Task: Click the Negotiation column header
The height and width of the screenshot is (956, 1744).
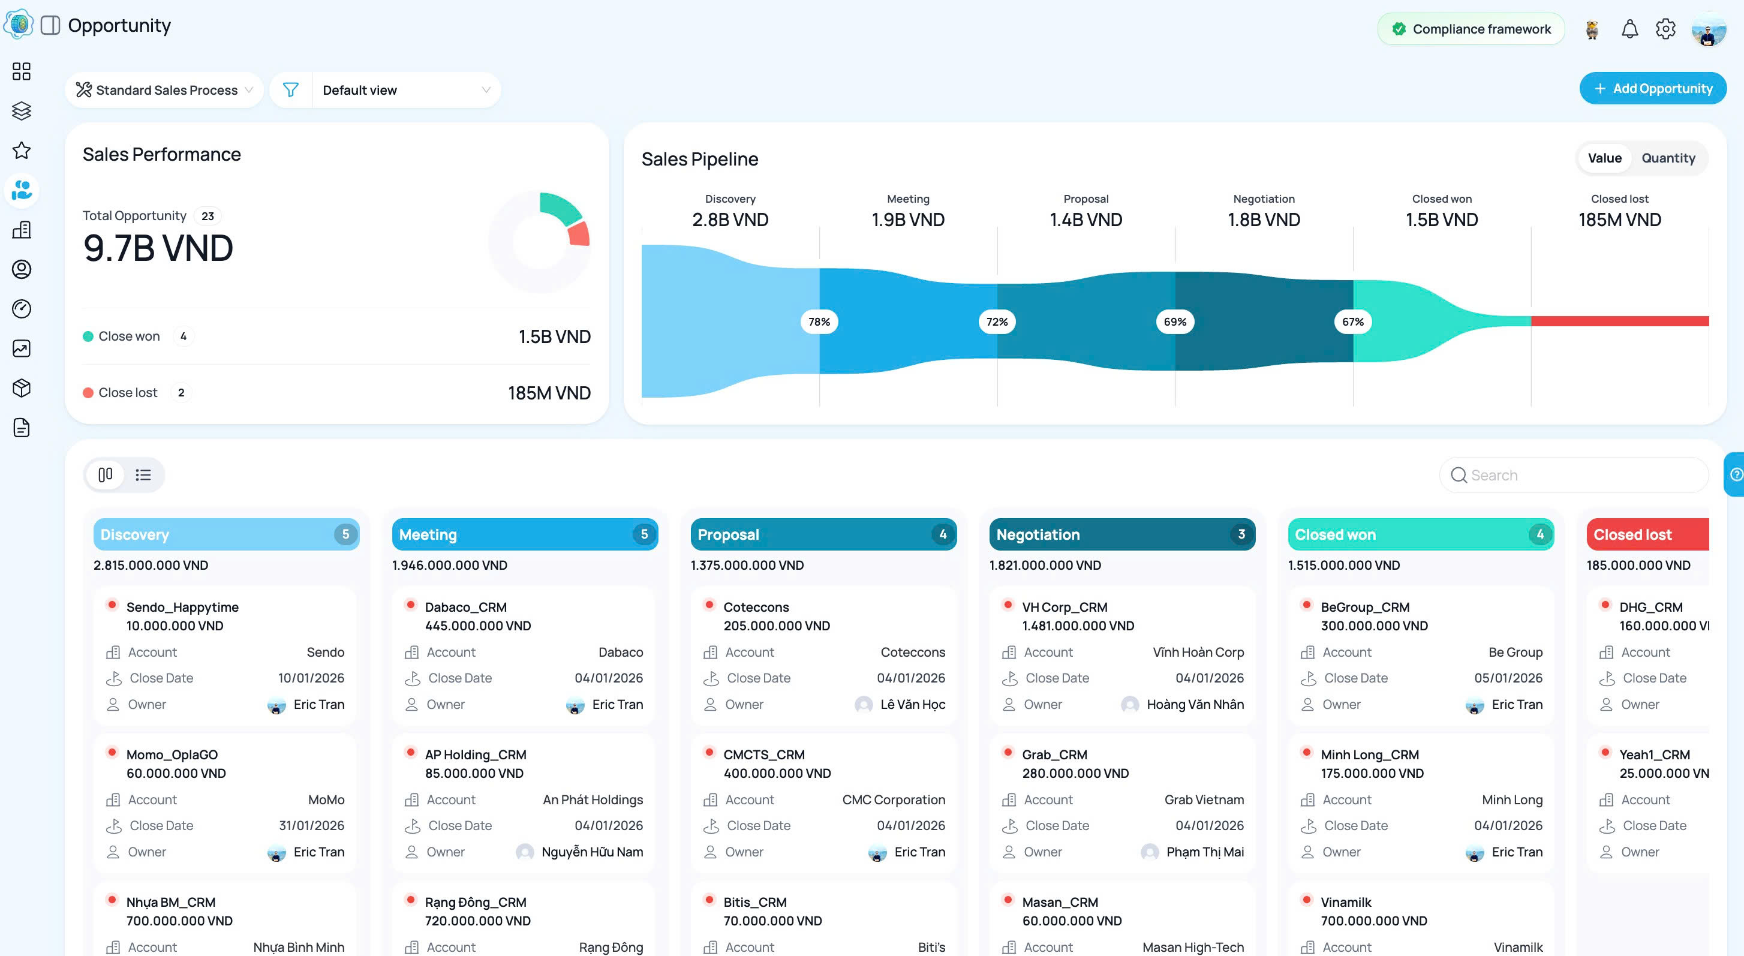Action: tap(1121, 534)
